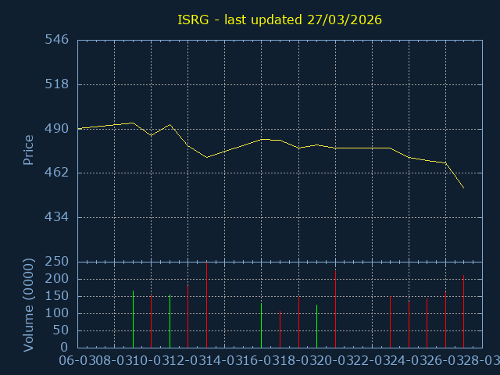Click the chart title 'ISRG - last updated 27/03/2026'

tap(280, 20)
